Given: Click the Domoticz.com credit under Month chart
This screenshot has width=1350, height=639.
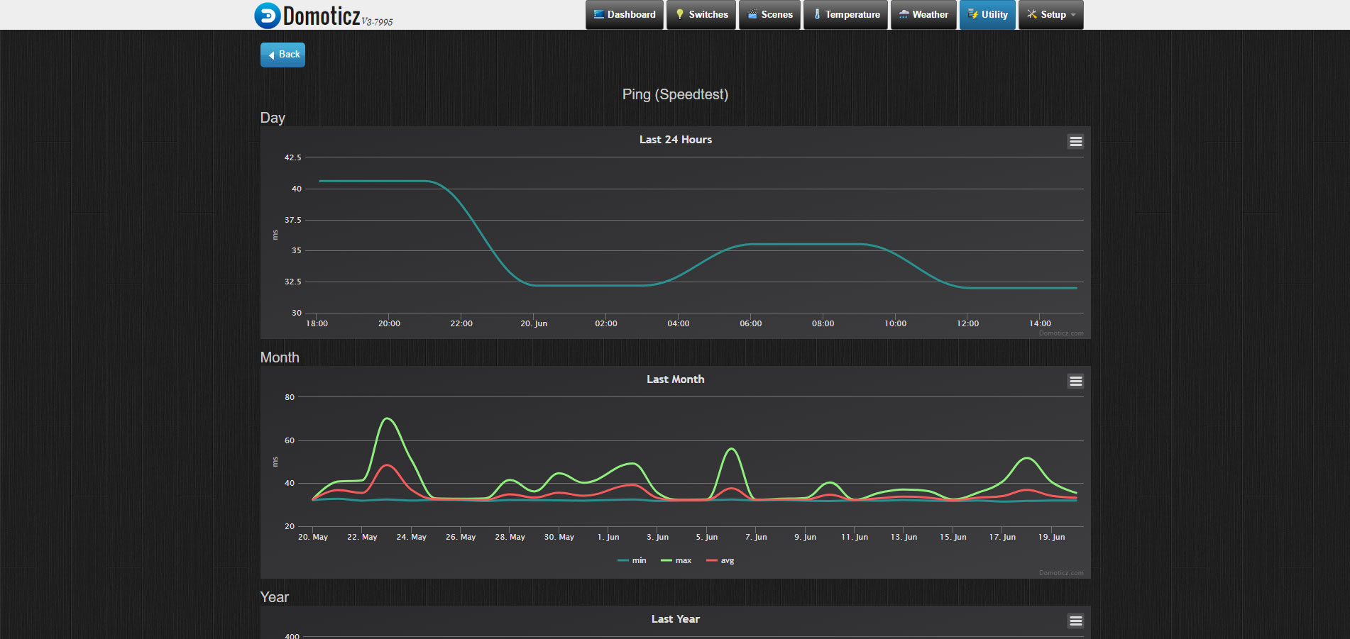Looking at the screenshot, I should click(1061, 573).
